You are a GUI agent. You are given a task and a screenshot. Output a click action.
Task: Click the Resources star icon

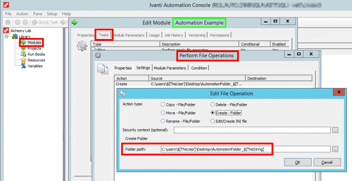[23, 60]
